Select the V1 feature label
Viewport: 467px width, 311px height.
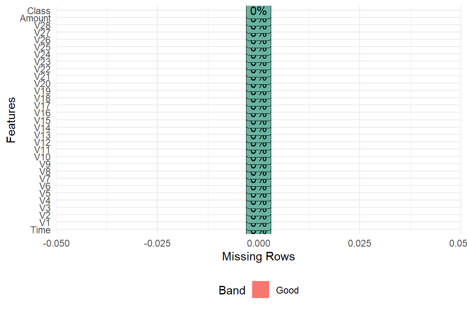[45, 223]
